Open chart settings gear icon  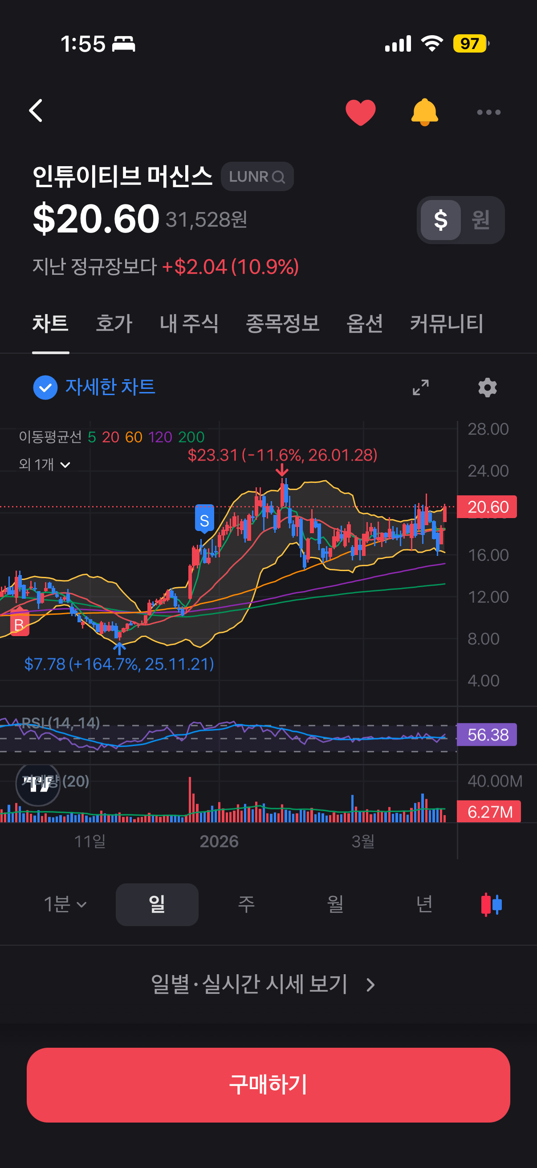pos(487,387)
